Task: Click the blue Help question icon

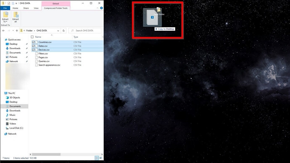Action: (x=101, y=8)
